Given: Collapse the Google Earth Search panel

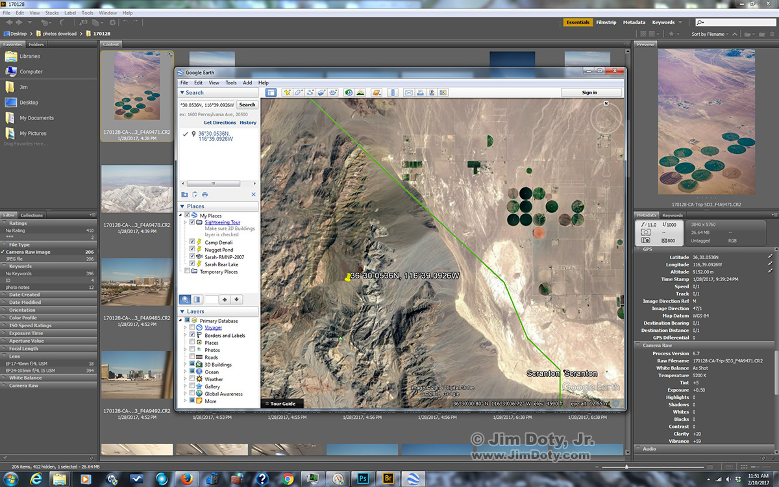Looking at the screenshot, I should tap(182, 93).
